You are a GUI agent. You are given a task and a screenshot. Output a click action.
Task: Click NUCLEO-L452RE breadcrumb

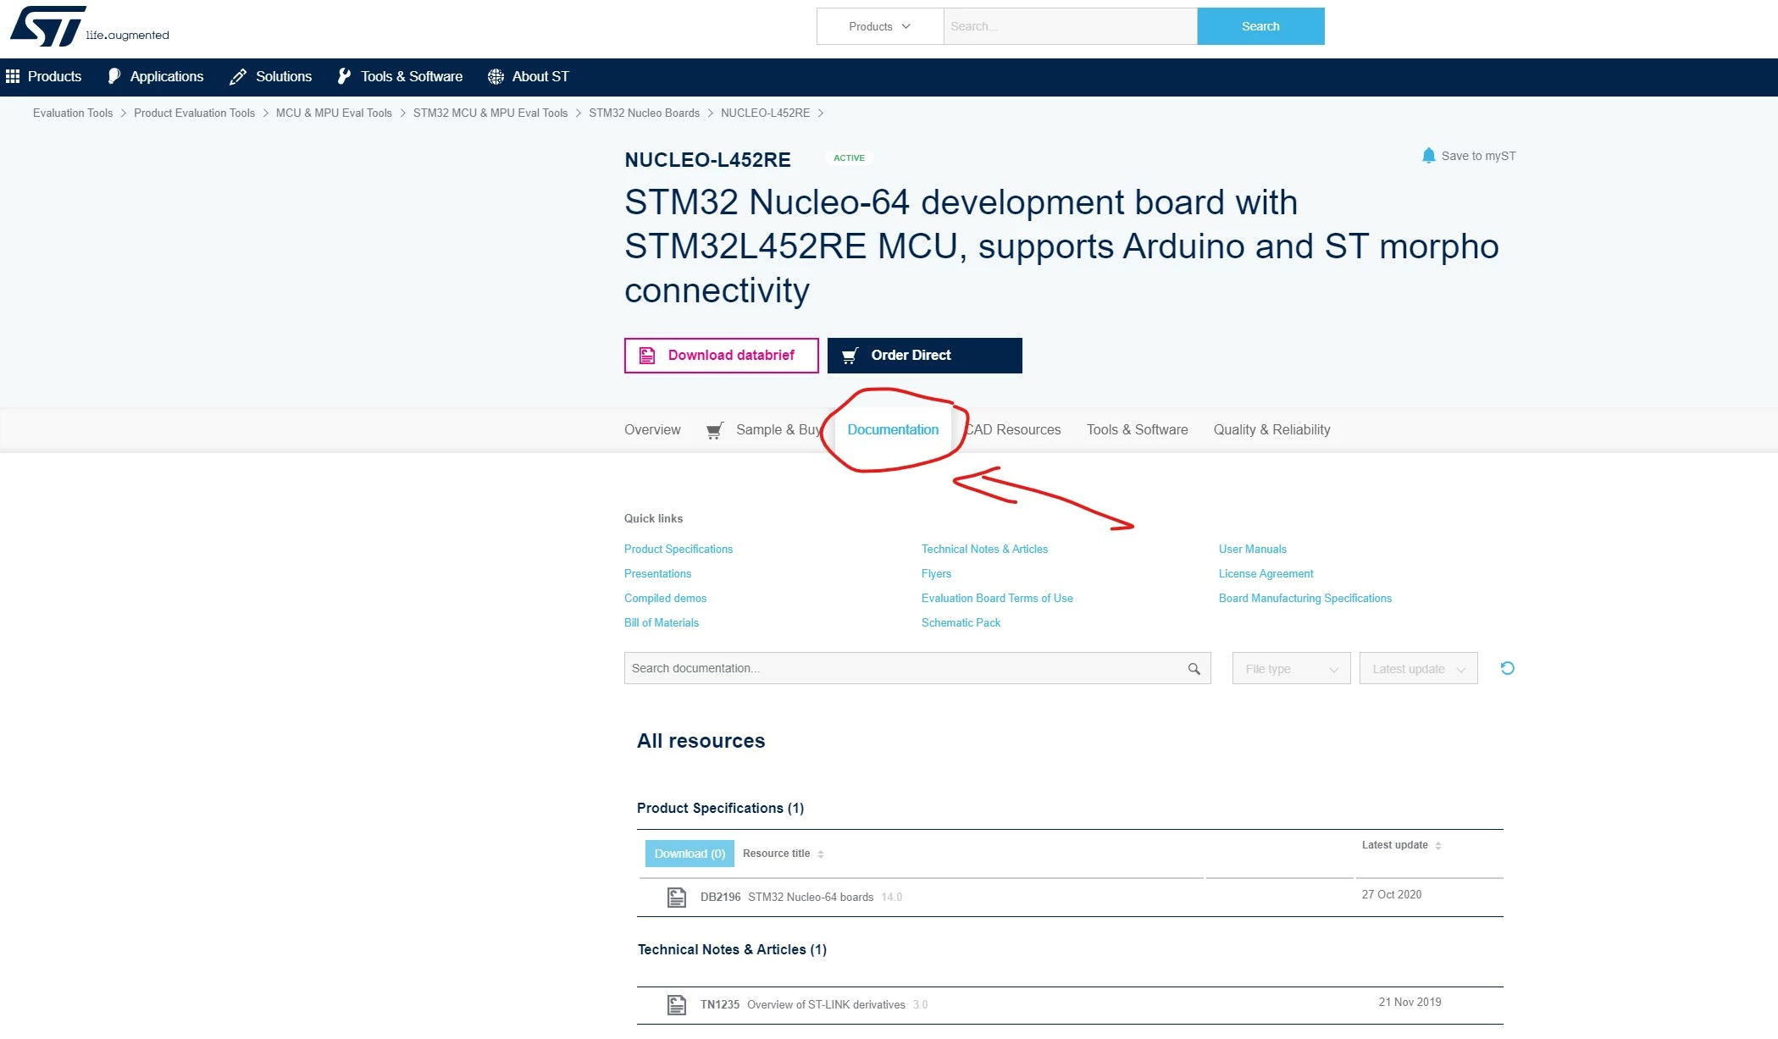pyautogui.click(x=765, y=113)
